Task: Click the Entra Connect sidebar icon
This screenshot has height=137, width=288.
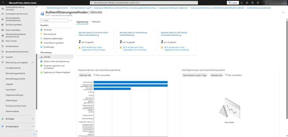Action: point(3,41)
